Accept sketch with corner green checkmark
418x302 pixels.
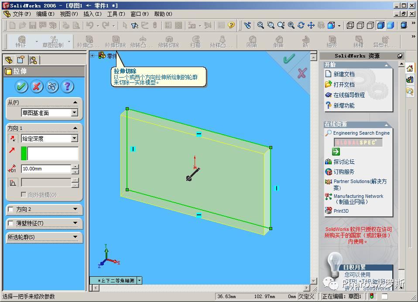click(x=289, y=58)
